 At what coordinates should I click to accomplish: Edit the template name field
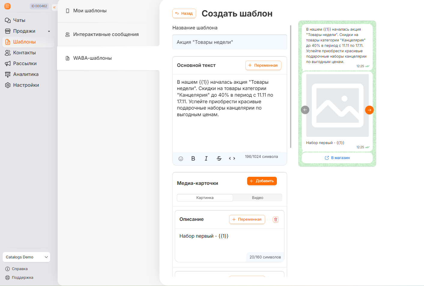230,42
